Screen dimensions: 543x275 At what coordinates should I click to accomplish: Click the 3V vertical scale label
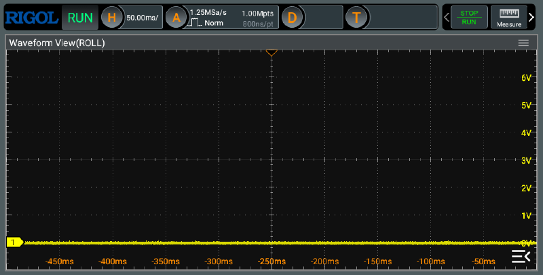527,161
